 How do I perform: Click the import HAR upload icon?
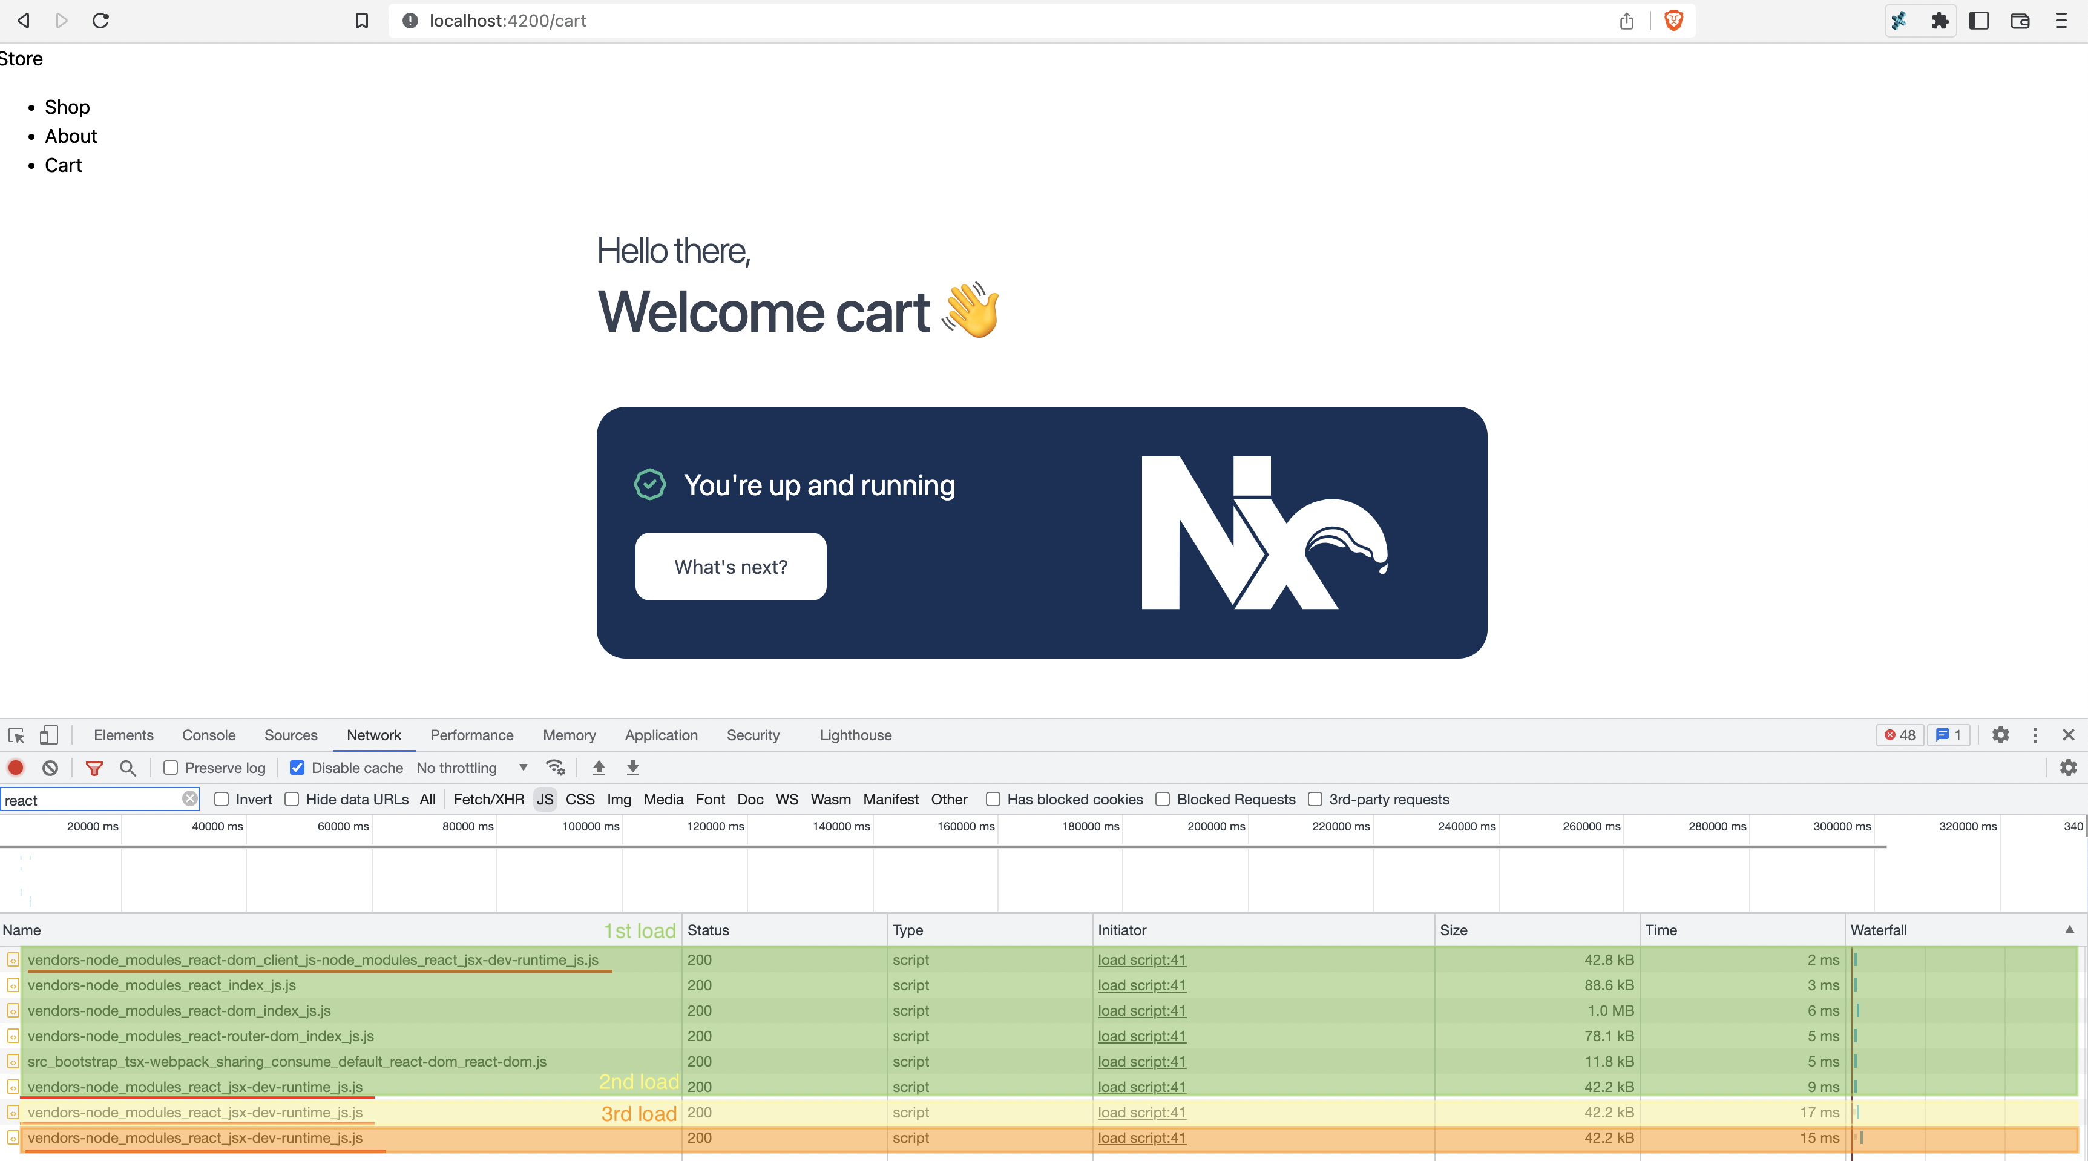point(599,767)
